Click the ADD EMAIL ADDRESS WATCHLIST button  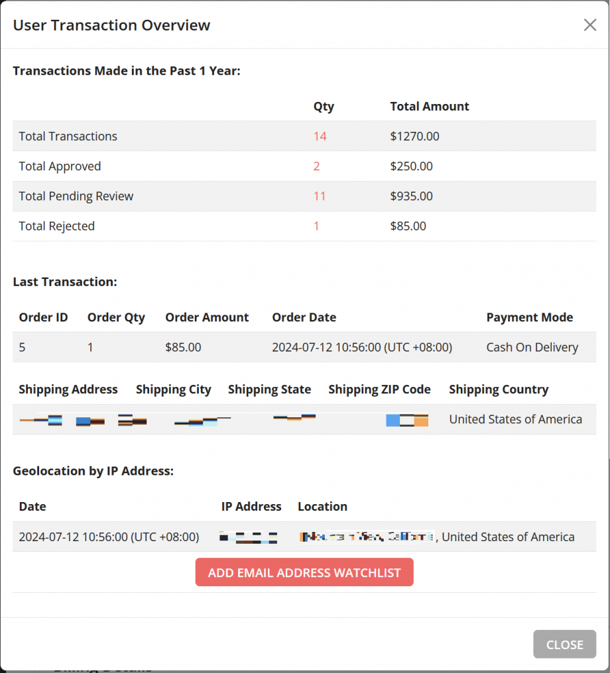(304, 572)
